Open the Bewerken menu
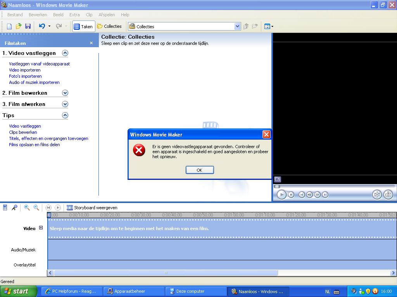 pos(38,15)
